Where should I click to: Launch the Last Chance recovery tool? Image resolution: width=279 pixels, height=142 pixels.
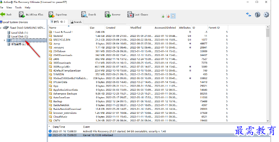[138, 14]
